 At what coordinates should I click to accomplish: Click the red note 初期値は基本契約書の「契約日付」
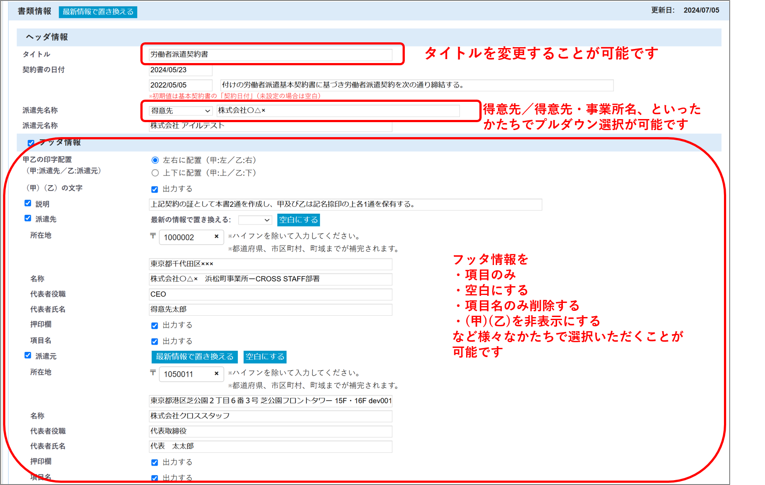click(x=235, y=96)
